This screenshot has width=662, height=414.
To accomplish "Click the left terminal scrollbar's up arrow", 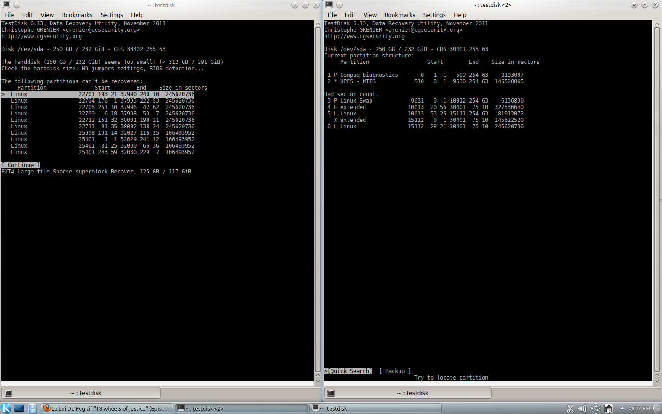I will pos(318,23).
